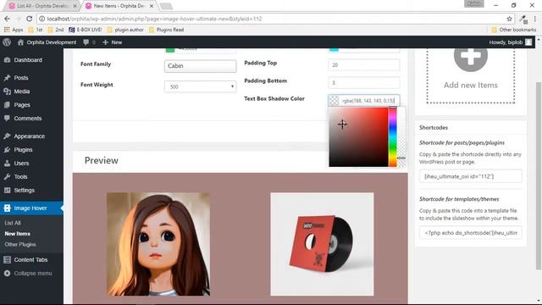
Task: Click the Tools wrench icon
Action: click(7, 177)
